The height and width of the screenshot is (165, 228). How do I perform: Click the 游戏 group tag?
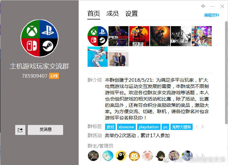(x=110, y=127)
